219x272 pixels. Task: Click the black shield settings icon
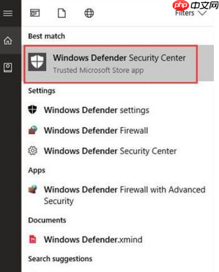pyautogui.click(x=33, y=110)
